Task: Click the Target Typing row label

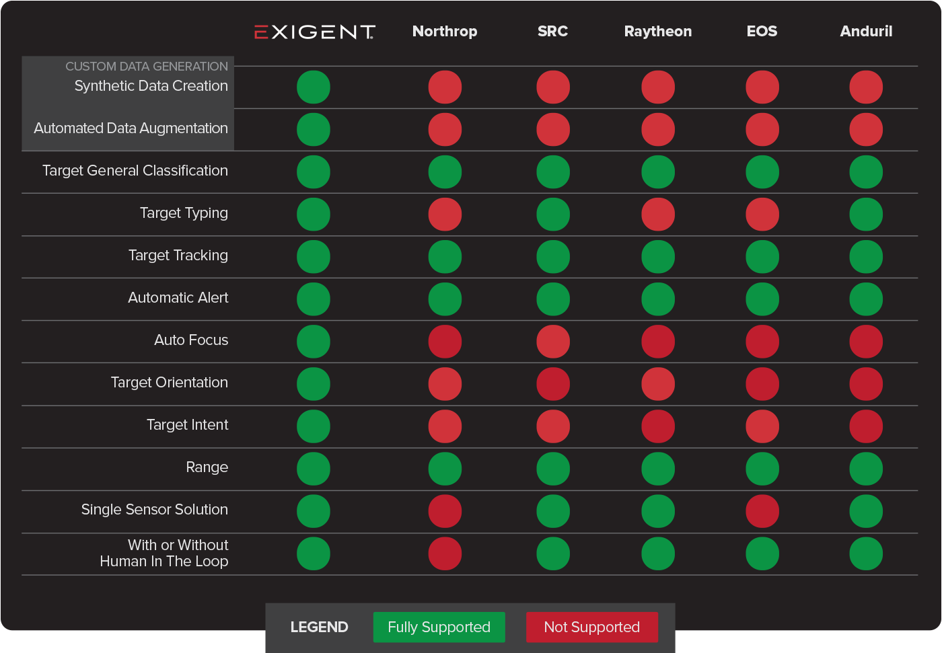Action: coord(184,213)
